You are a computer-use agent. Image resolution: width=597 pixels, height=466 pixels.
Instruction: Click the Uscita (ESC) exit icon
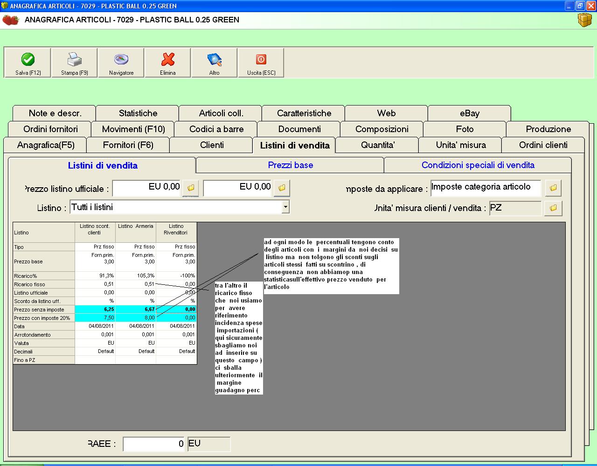coord(261,60)
